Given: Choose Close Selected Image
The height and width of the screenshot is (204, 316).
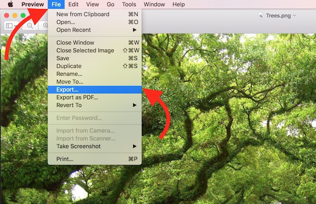Looking at the screenshot, I should 85,51.
